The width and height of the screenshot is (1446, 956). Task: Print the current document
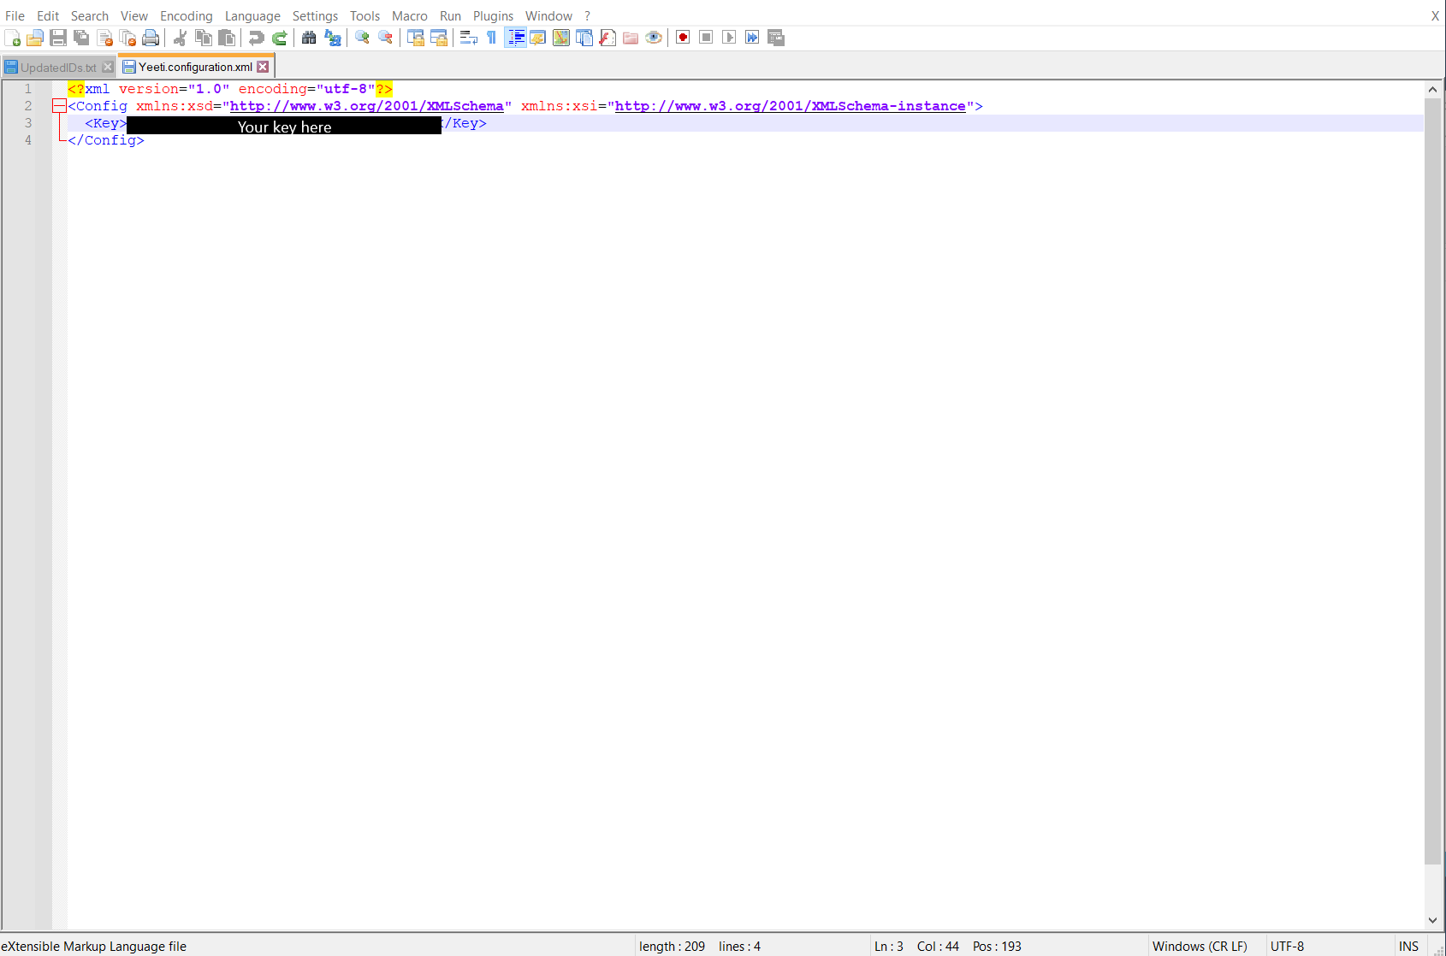(151, 38)
